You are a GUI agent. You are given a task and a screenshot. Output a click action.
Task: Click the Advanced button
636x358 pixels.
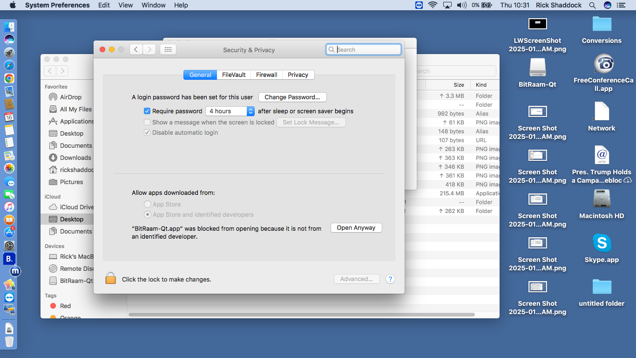(x=357, y=279)
